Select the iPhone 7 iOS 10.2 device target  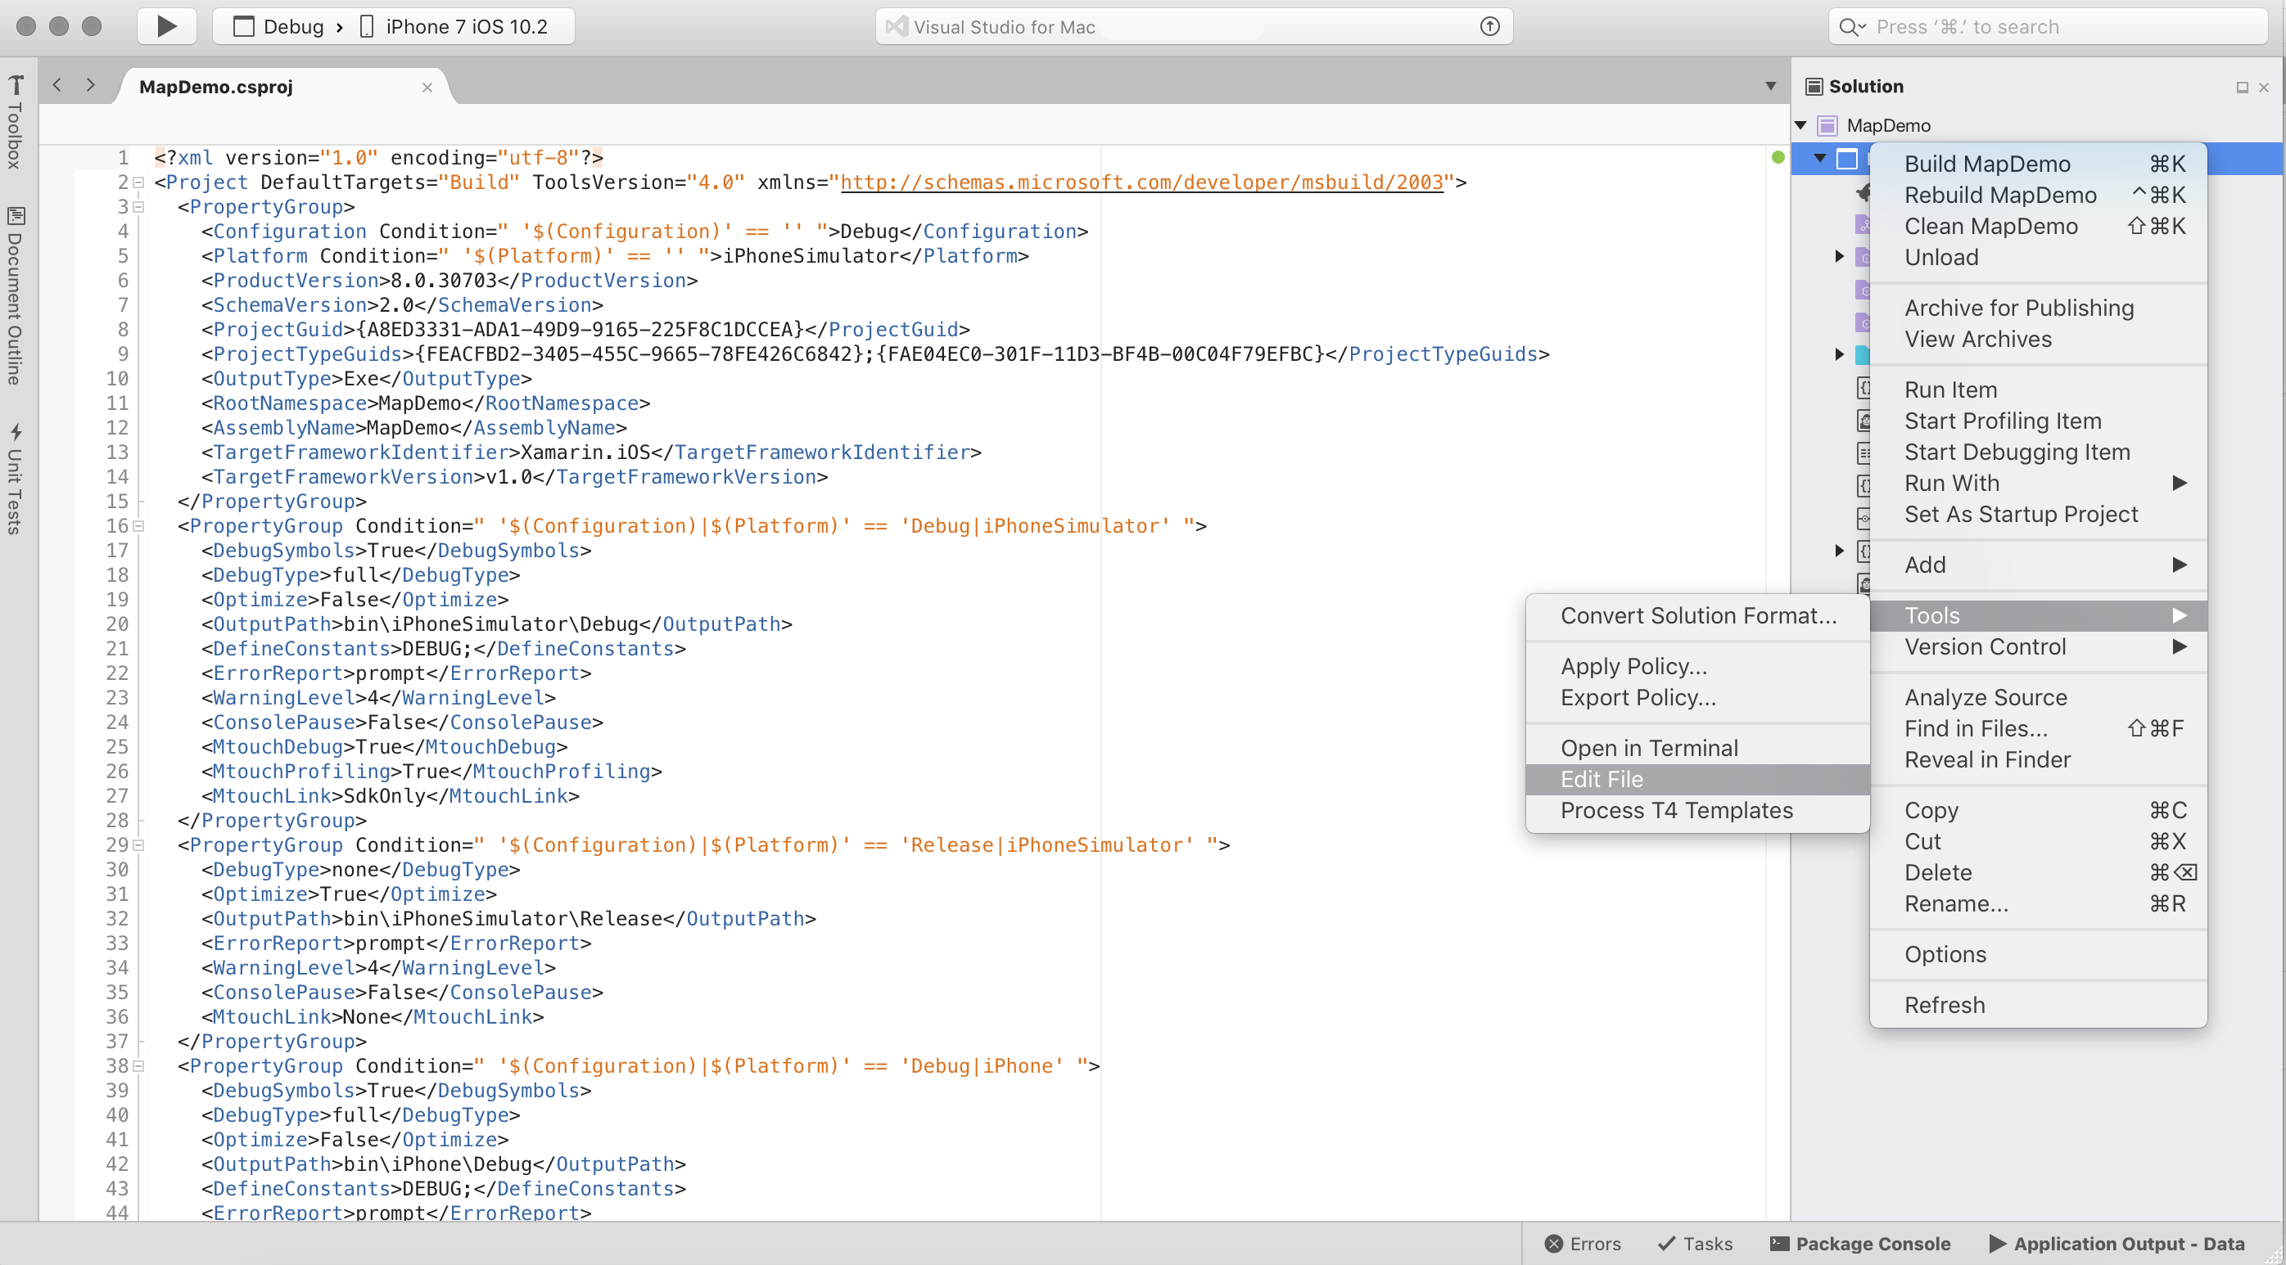pos(454,27)
